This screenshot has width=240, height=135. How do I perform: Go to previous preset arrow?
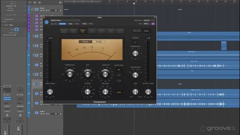(x=52, y=24)
